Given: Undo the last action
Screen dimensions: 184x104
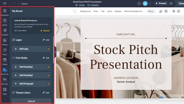Looking at the screenshot, I should (14, 4).
